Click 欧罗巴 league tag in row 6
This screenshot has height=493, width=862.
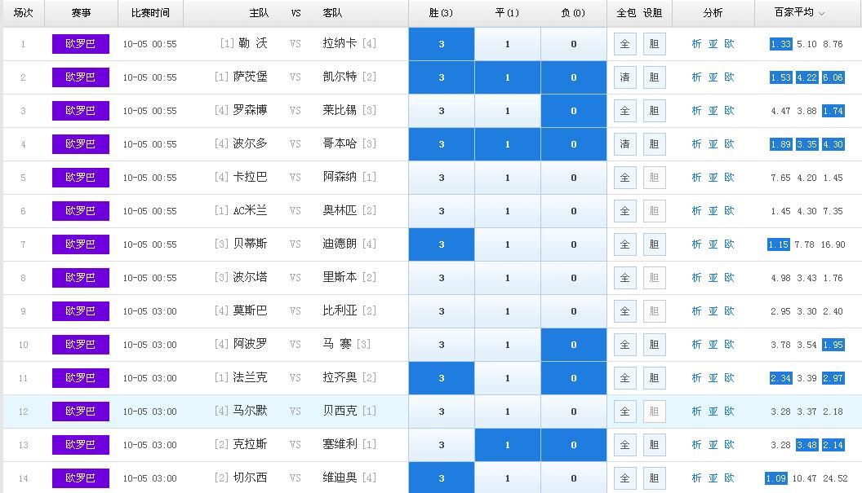tap(81, 211)
